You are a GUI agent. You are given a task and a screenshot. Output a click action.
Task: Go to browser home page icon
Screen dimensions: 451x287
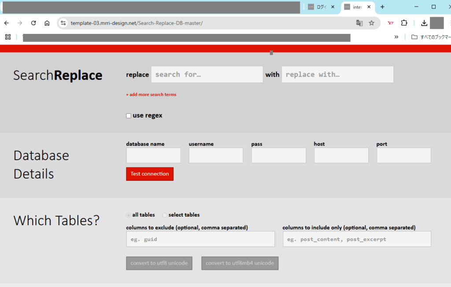[x=47, y=23]
